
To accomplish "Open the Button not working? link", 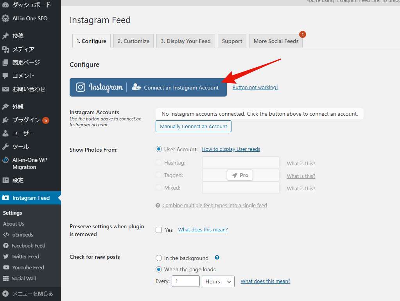I will (255, 87).
